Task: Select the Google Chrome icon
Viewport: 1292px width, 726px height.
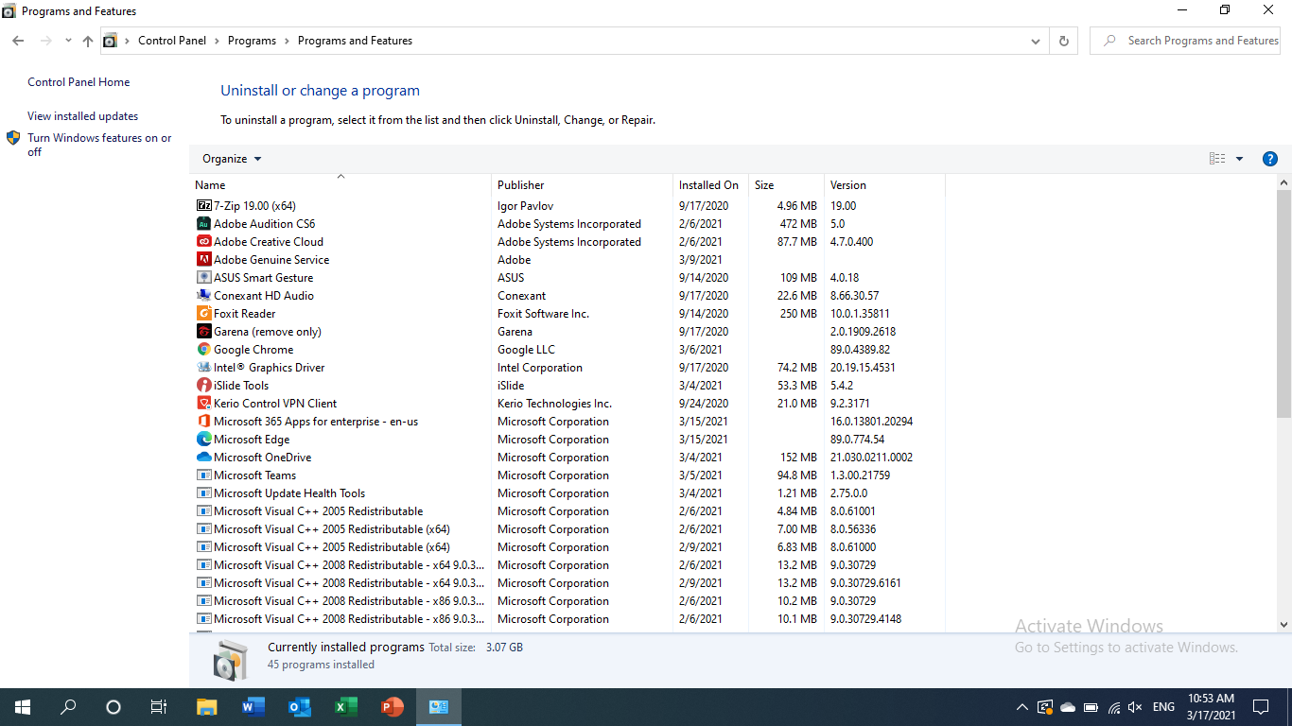Action: [x=203, y=349]
